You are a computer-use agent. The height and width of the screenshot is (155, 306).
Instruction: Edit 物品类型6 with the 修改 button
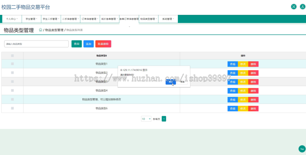tap(243, 108)
